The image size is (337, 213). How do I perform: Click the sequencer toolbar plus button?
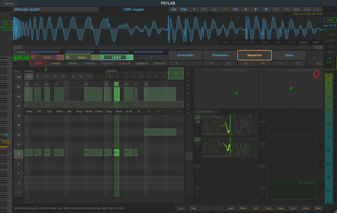coord(179,112)
